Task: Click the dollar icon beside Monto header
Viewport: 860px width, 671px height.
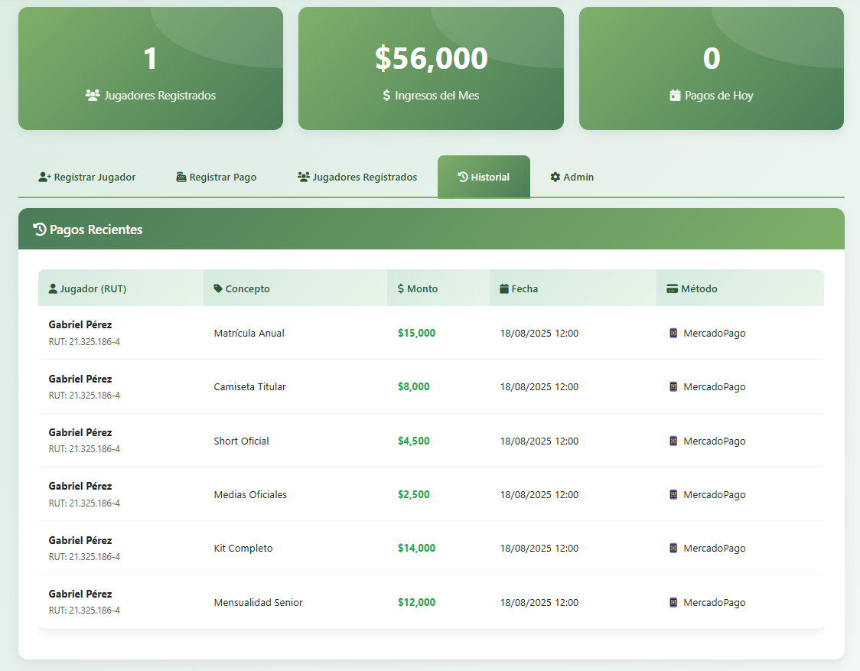Action: [x=401, y=288]
